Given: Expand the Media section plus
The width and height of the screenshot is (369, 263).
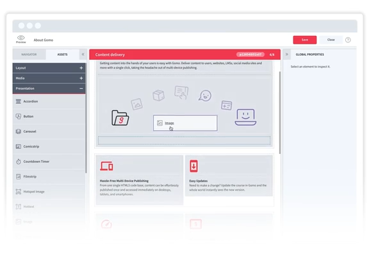Looking at the screenshot, I should [x=81, y=78].
